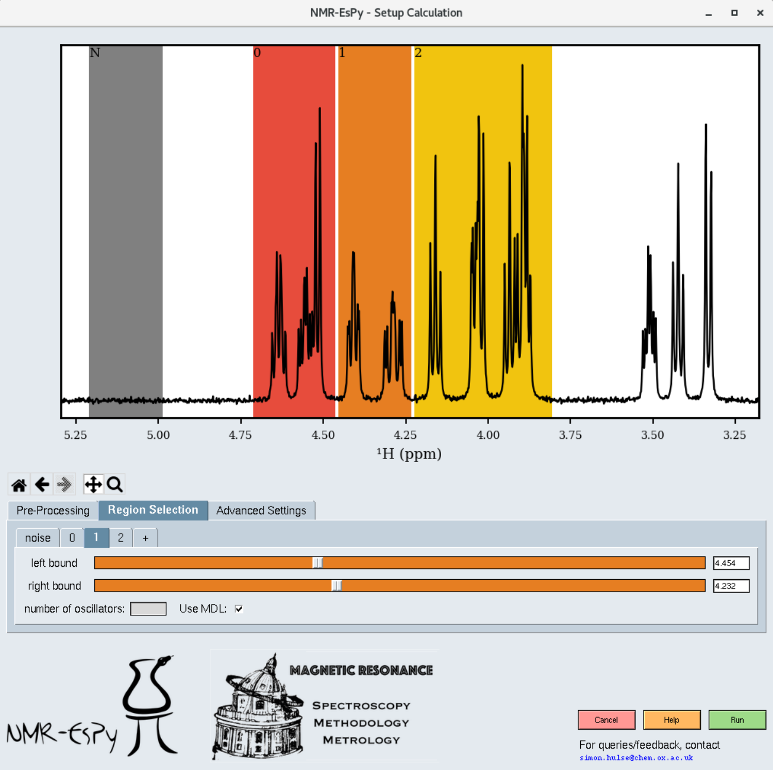Select the Region Selection tab
Viewport: 773px width, 770px height.
[153, 510]
